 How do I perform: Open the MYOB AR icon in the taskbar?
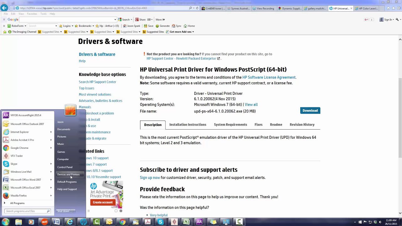199,222
